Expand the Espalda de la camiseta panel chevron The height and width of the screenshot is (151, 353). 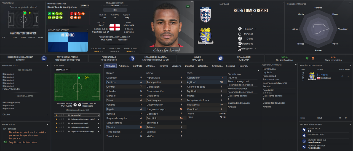(88, 30)
